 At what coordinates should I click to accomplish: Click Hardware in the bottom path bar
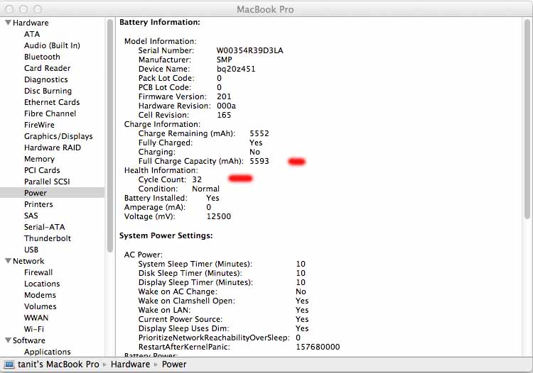(129, 364)
